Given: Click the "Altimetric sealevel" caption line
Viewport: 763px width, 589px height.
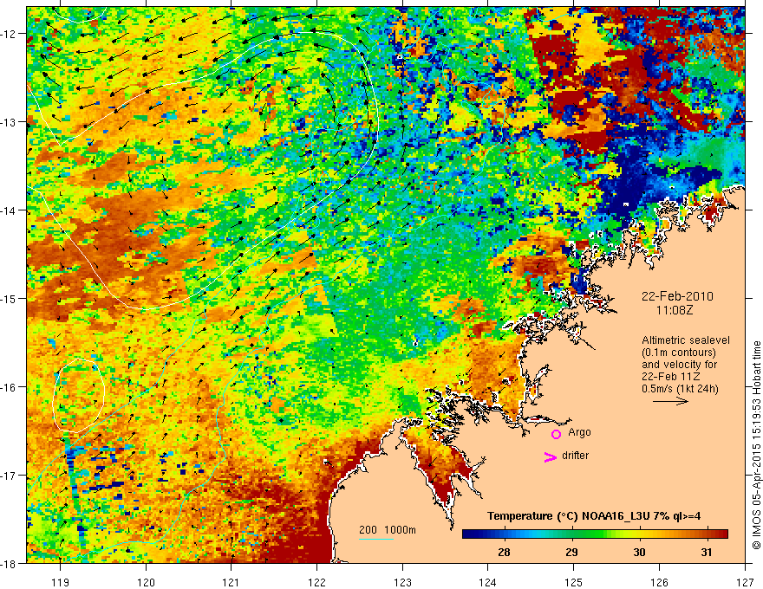Looking at the screenshot, I should pos(686,340).
